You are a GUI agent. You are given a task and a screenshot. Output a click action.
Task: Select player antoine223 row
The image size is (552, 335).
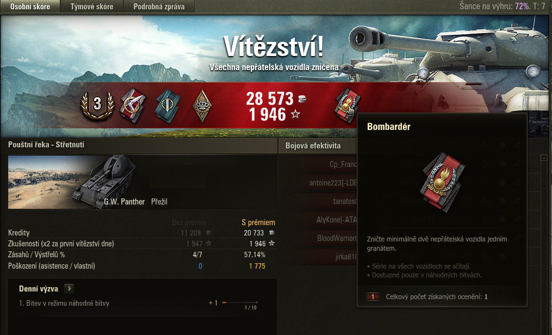coord(333,183)
